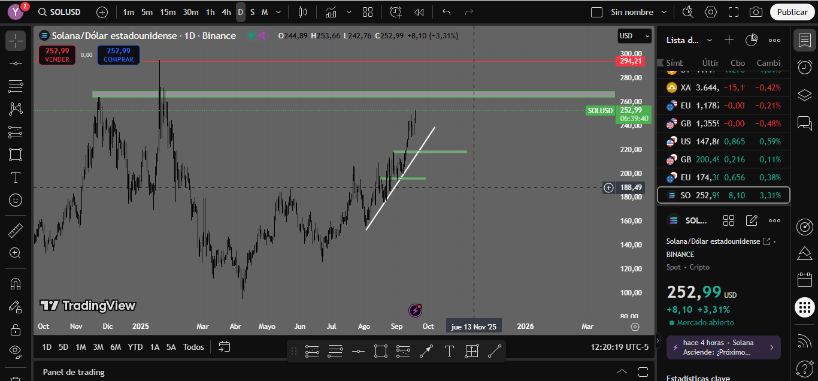Select the geometric shapes tool
The height and width of the screenshot is (381, 818).
[16, 155]
